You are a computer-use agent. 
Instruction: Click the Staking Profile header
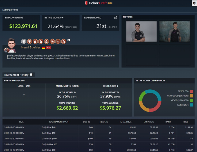[x=10, y=10]
